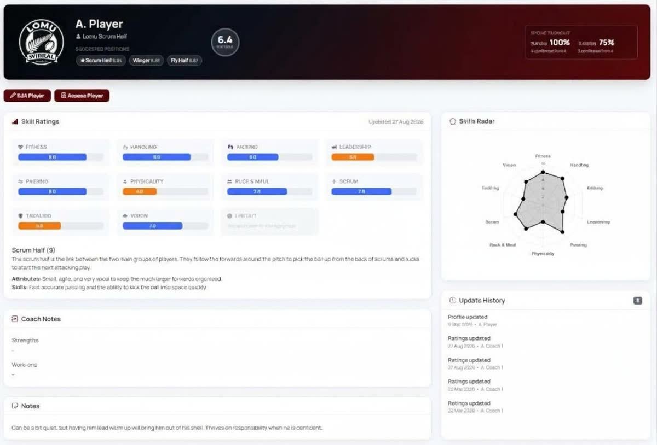Click the Skill Ratings bar chart icon
657x445 pixels.
click(x=15, y=121)
